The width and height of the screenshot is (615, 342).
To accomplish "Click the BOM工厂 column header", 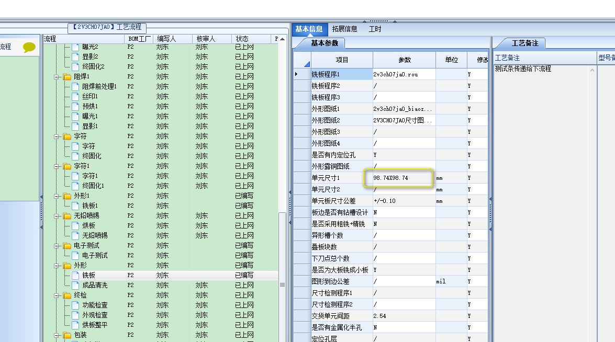I will [x=139, y=39].
